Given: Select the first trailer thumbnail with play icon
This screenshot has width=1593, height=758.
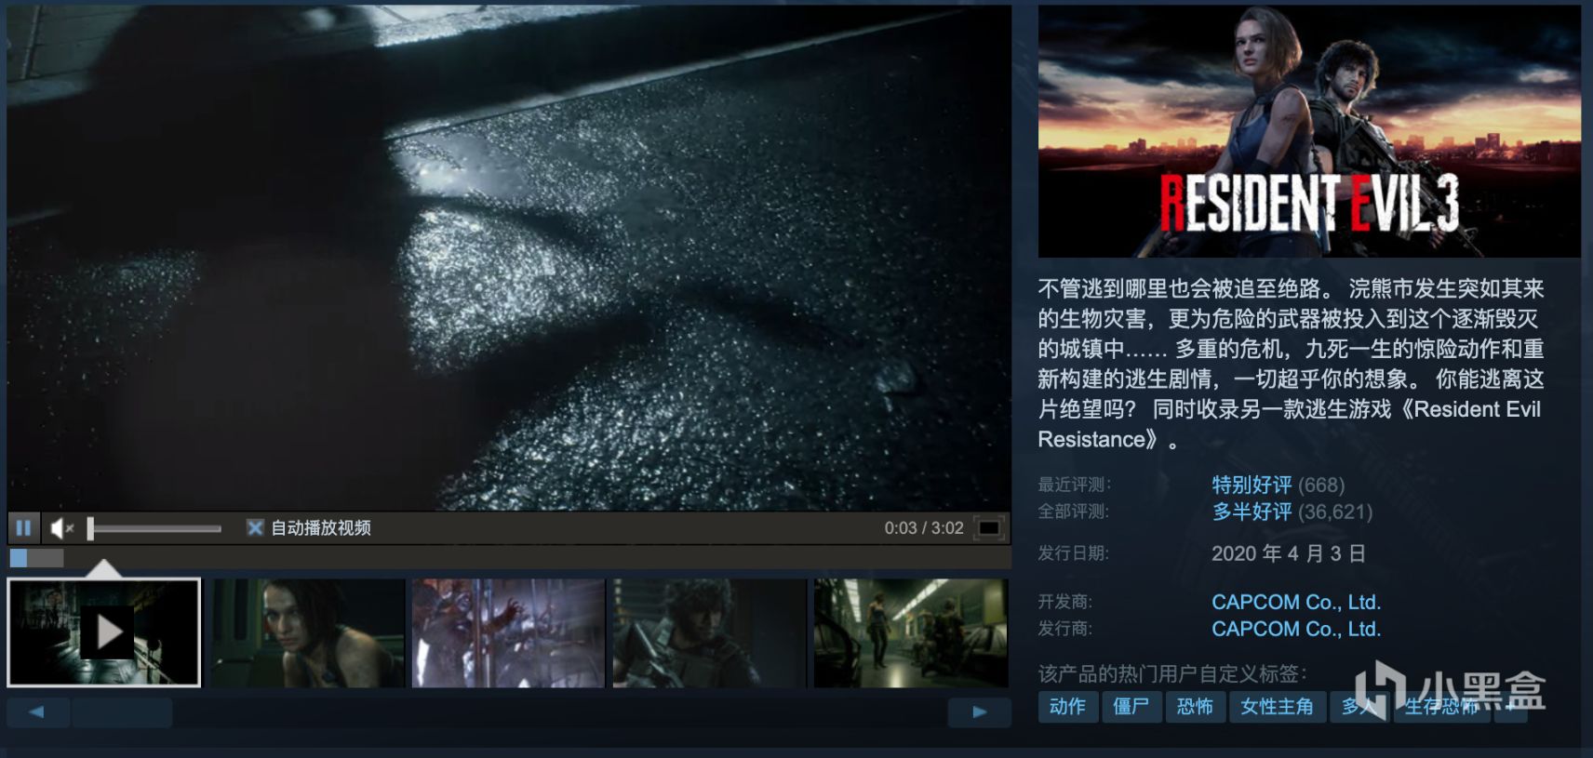Looking at the screenshot, I should [104, 632].
